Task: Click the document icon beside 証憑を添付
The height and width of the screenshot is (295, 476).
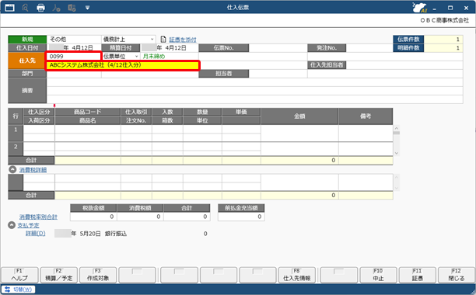Action: tap(163, 40)
